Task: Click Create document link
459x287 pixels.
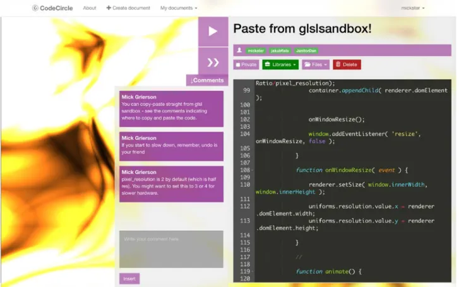Action: click(x=128, y=8)
